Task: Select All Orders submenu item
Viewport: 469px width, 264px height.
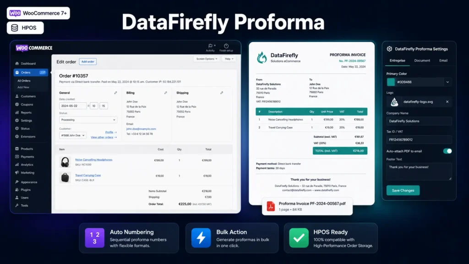Action: [24, 81]
